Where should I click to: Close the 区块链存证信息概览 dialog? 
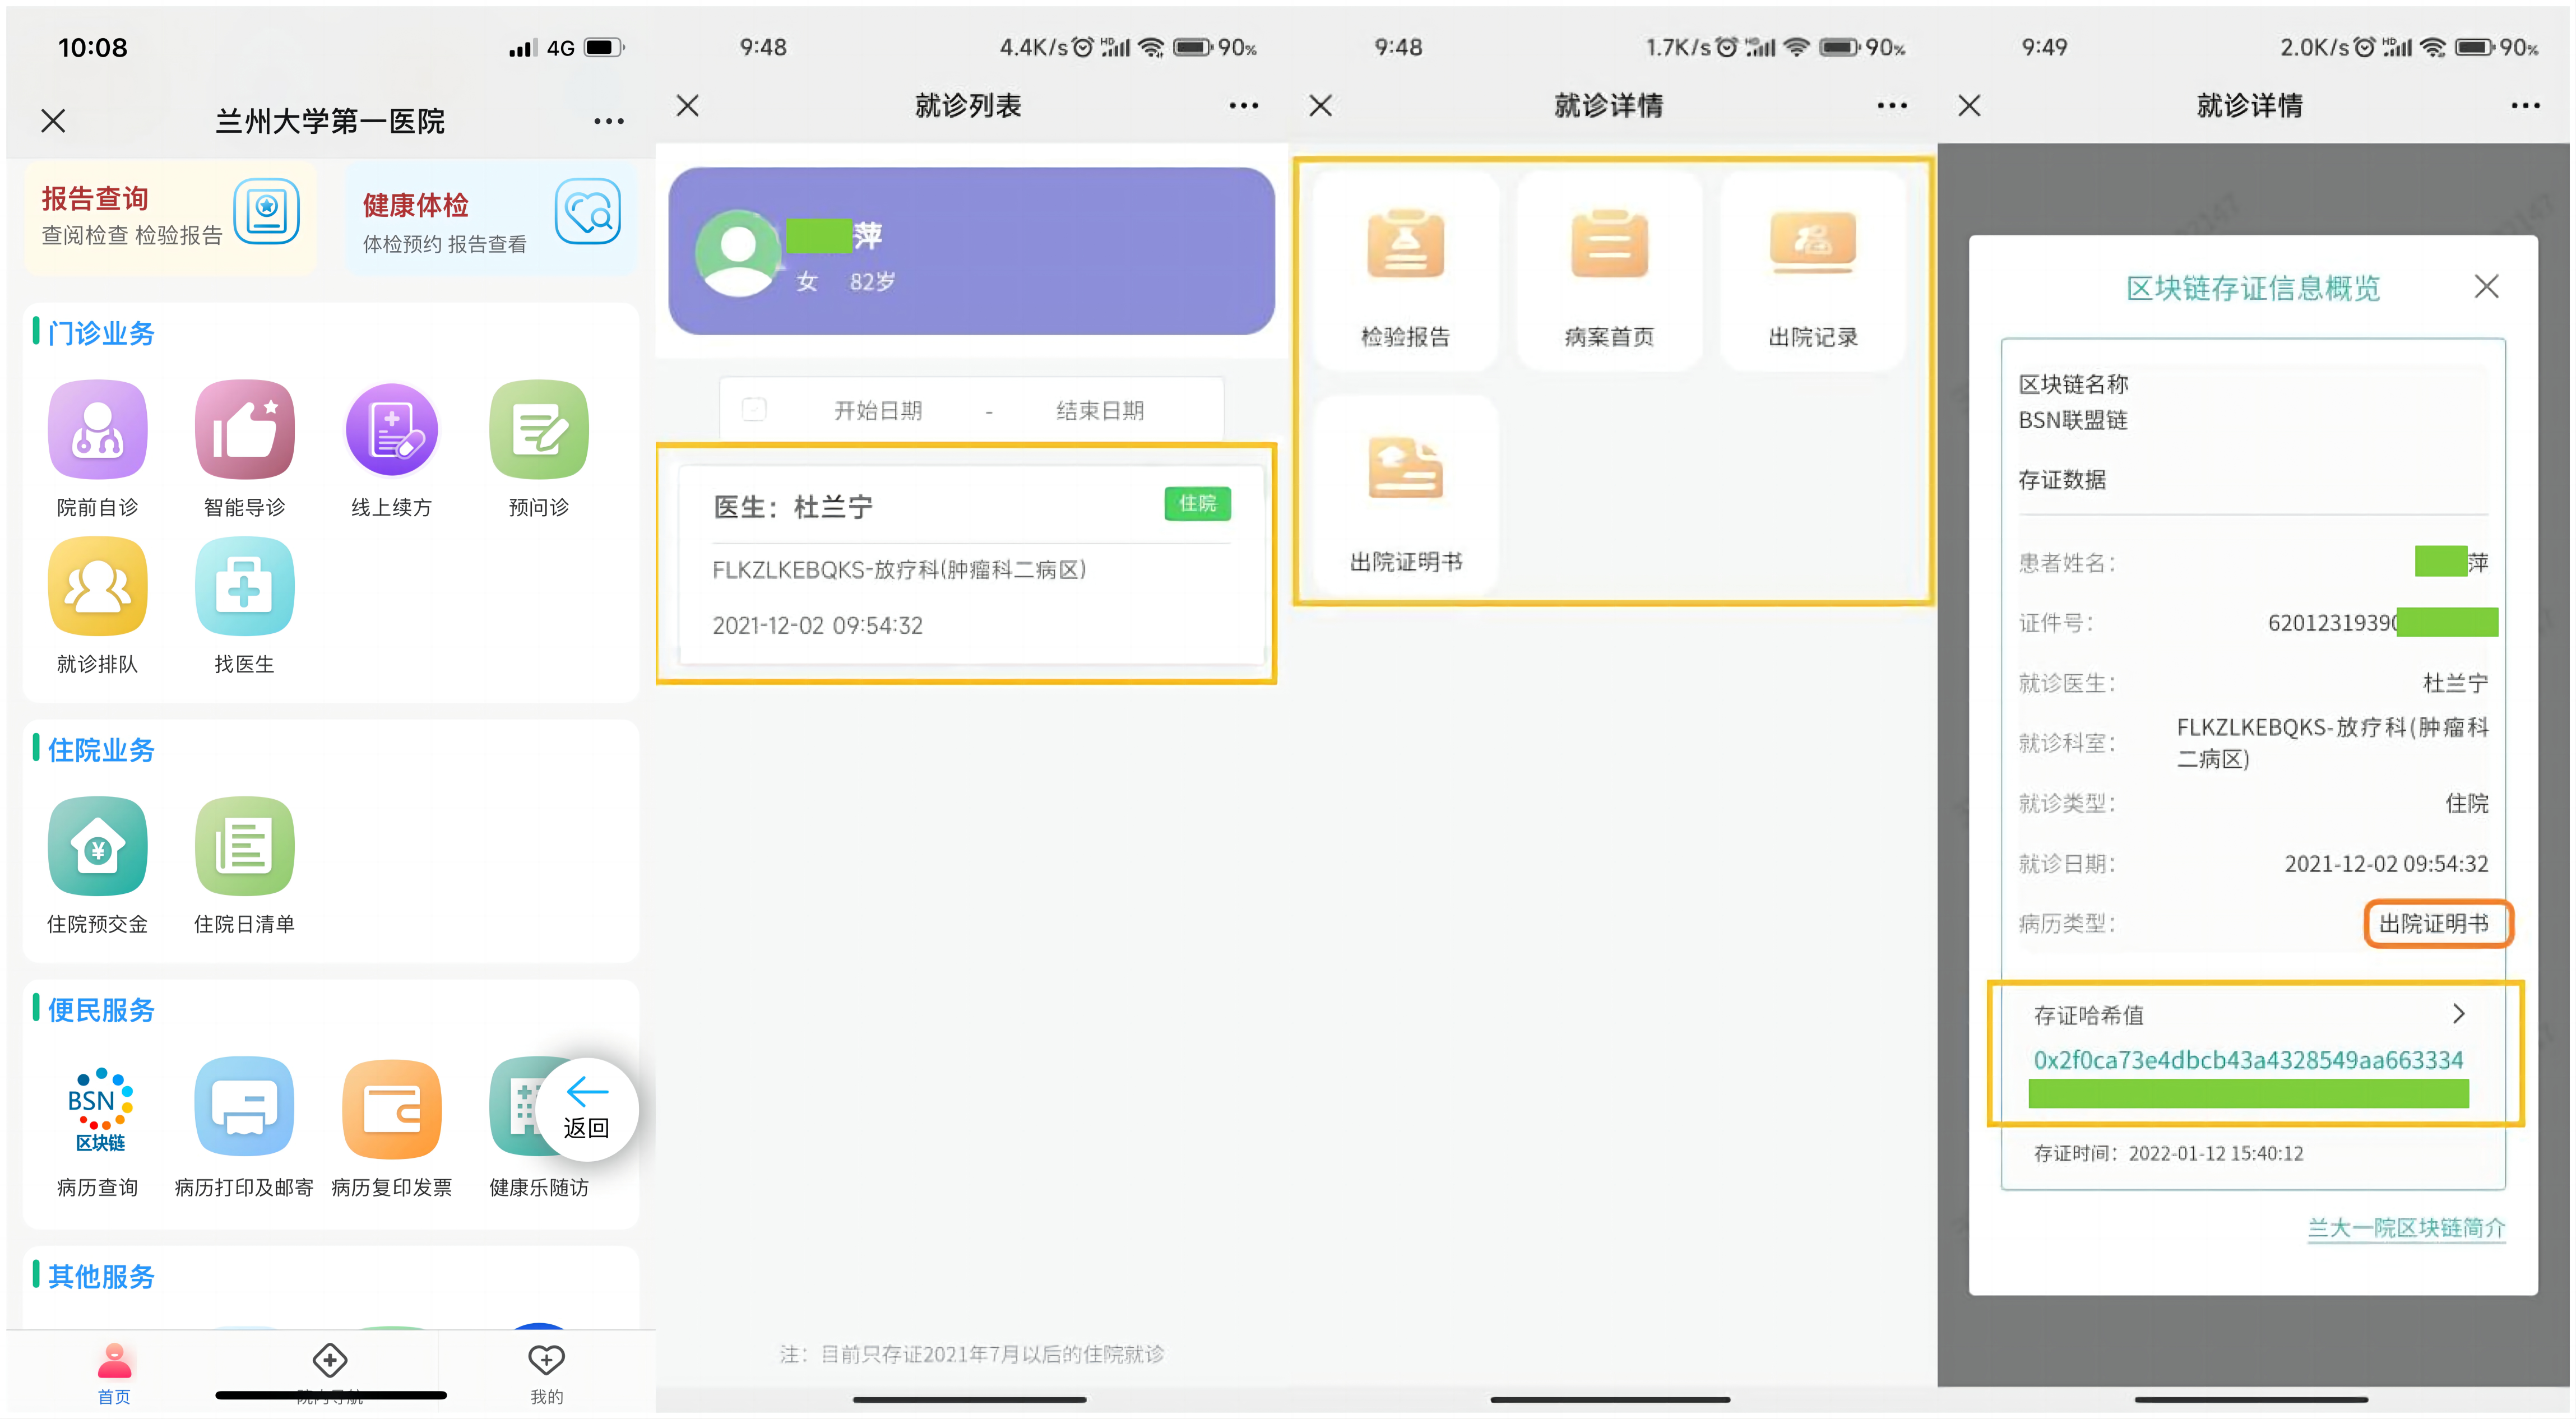(x=2487, y=287)
